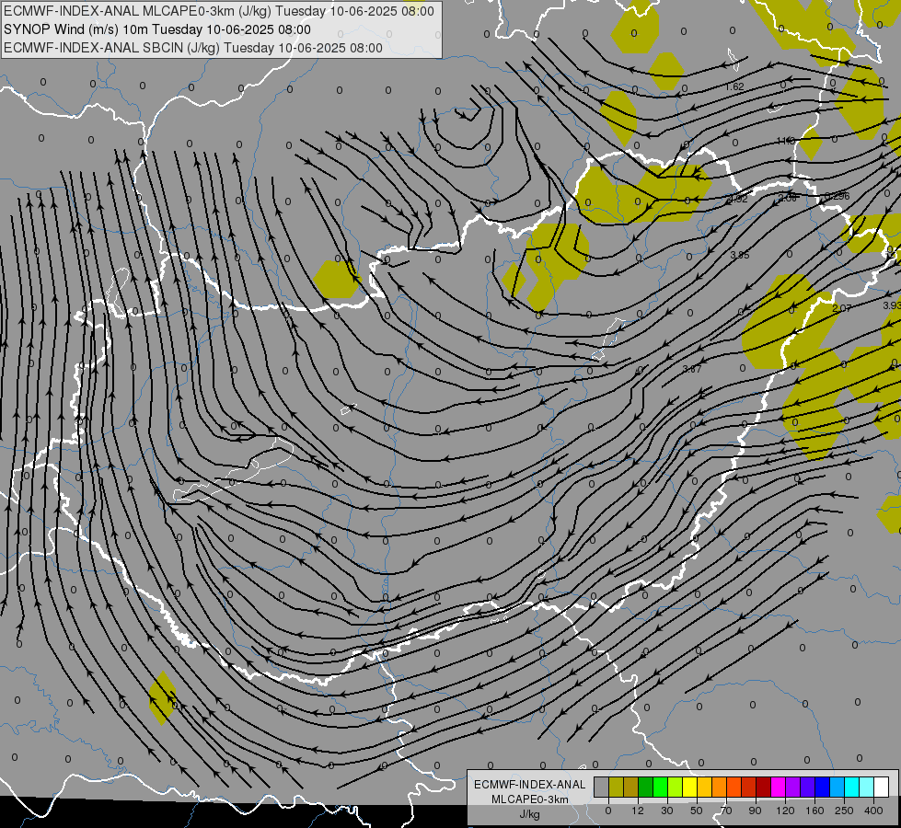
Task: Click the legend tick label 90
Action: click(755, 811)
